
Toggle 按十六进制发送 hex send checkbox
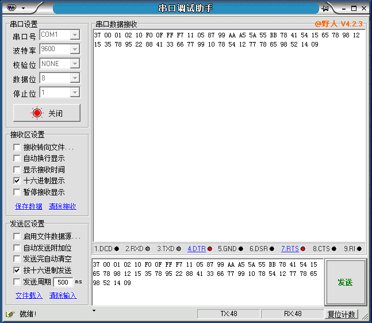(x=17, y=270)
